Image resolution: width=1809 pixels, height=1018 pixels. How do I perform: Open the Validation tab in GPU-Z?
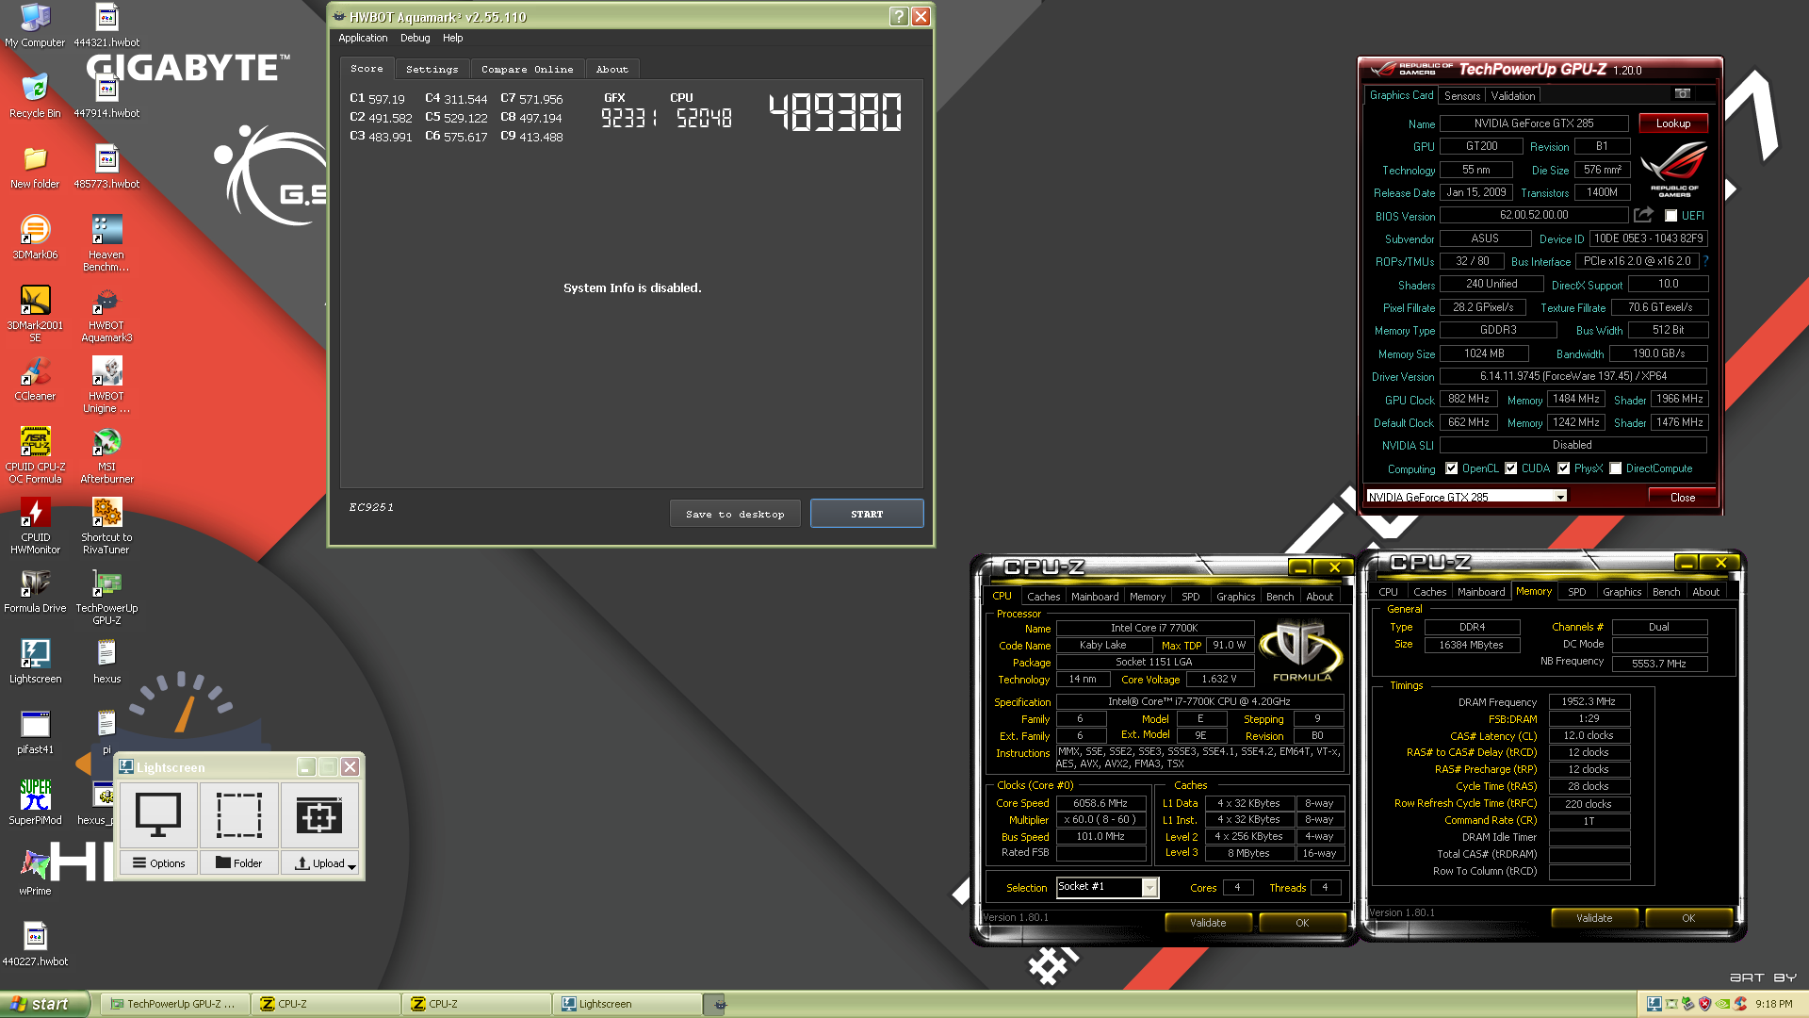click(x=1513, y=95)
